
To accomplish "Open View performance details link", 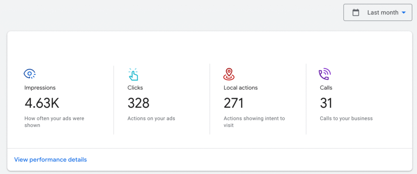I will coord(50,159).
